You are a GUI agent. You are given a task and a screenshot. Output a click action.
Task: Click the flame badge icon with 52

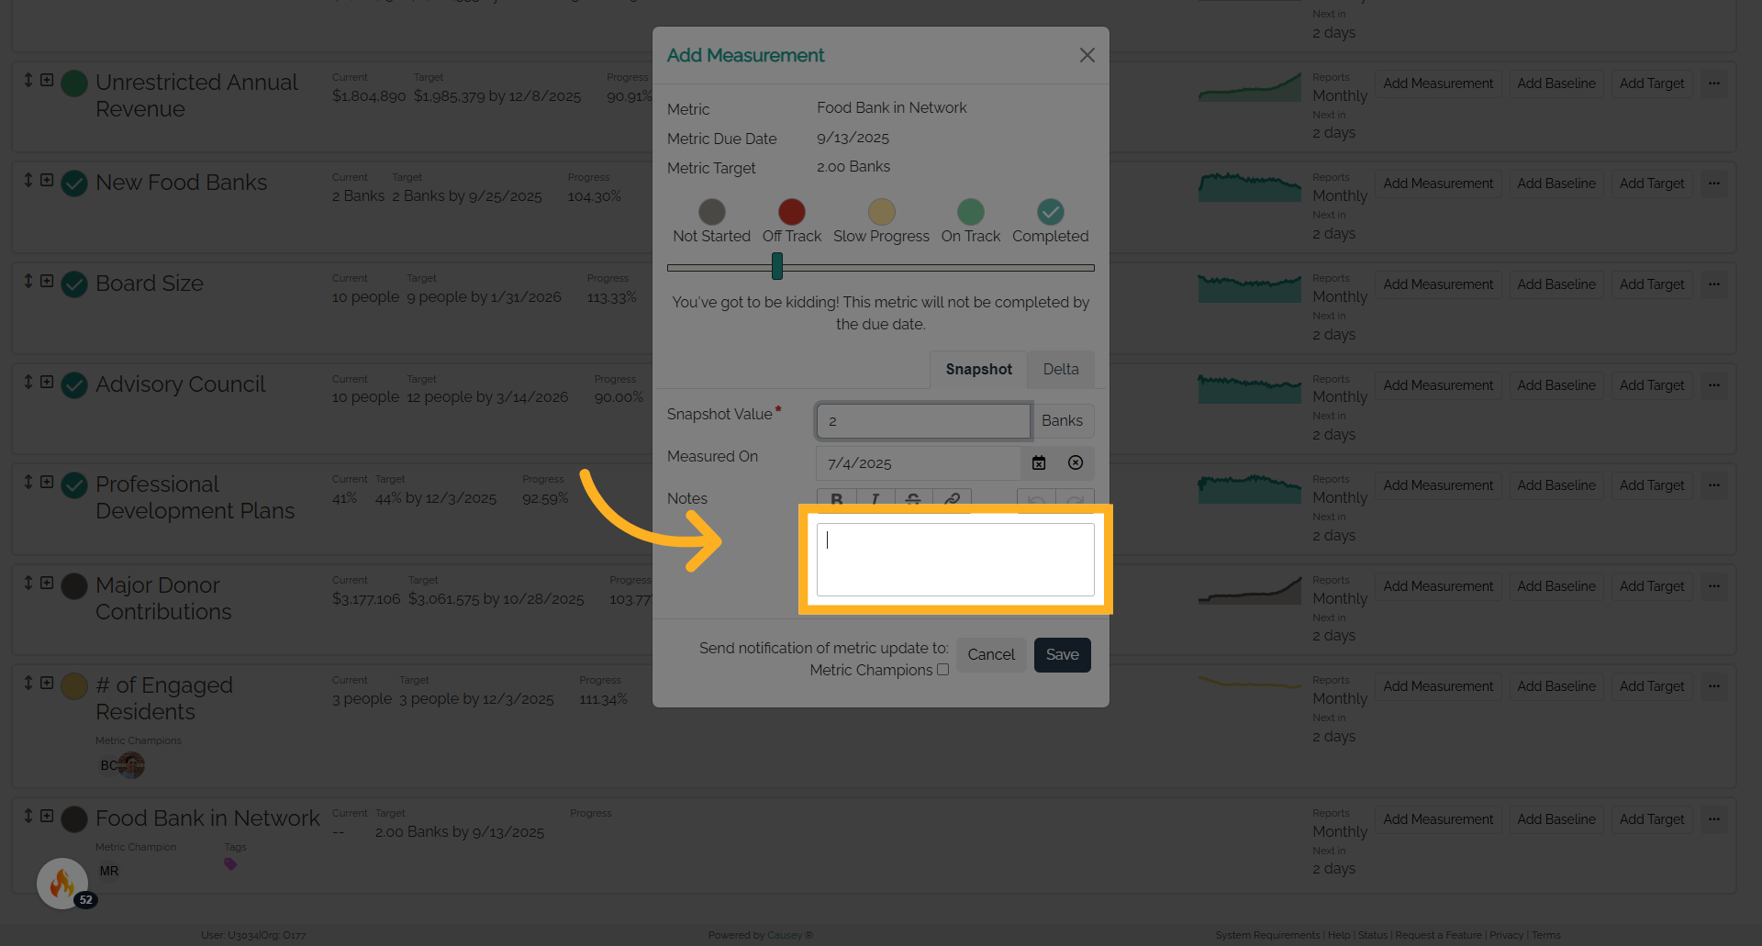point(62,884)
